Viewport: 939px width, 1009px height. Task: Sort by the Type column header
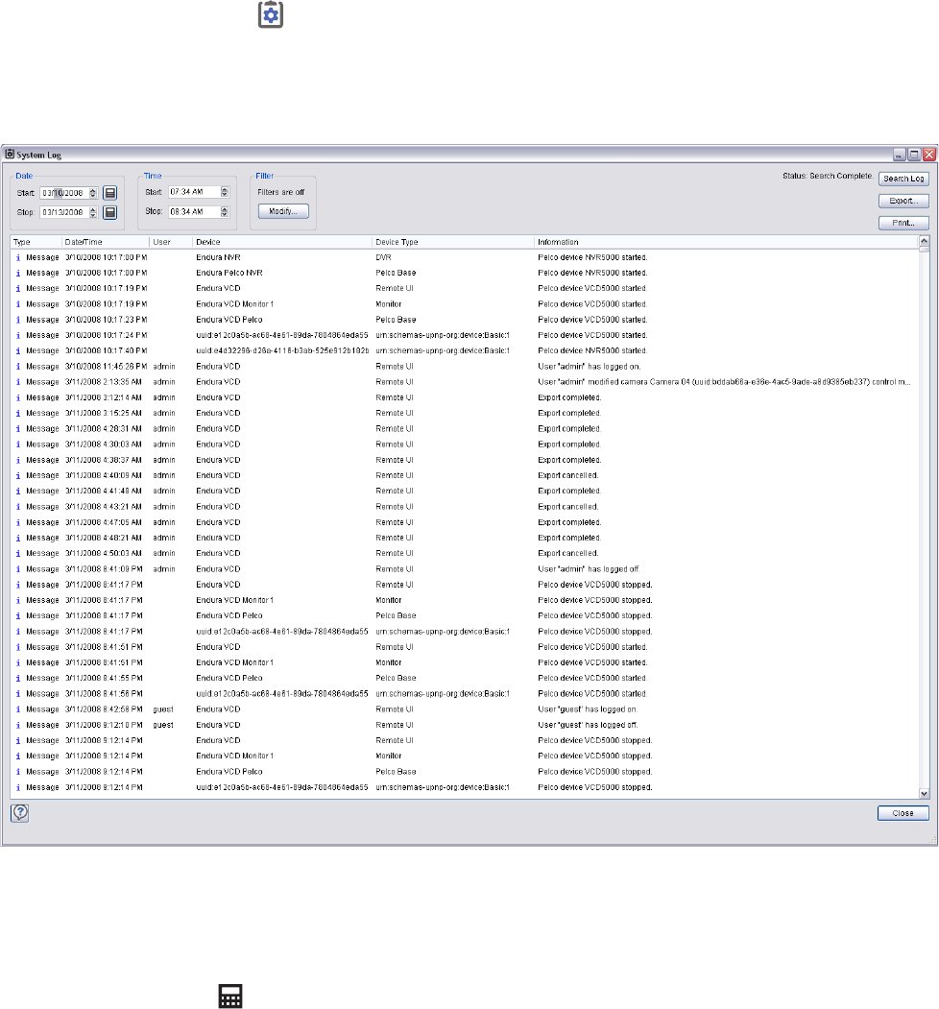point(36,242)
